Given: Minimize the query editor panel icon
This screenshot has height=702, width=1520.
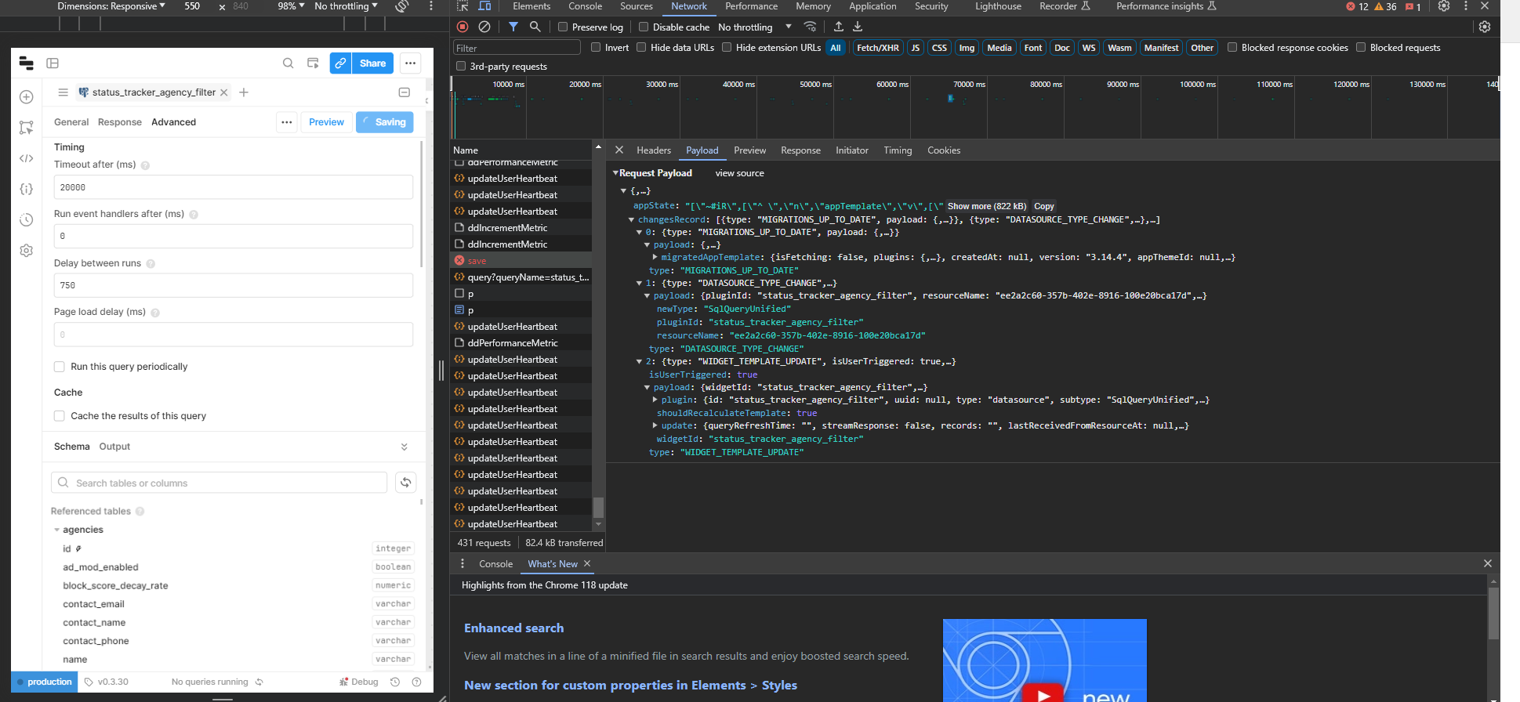Looking at the screenshot, I should coord(404,92).
